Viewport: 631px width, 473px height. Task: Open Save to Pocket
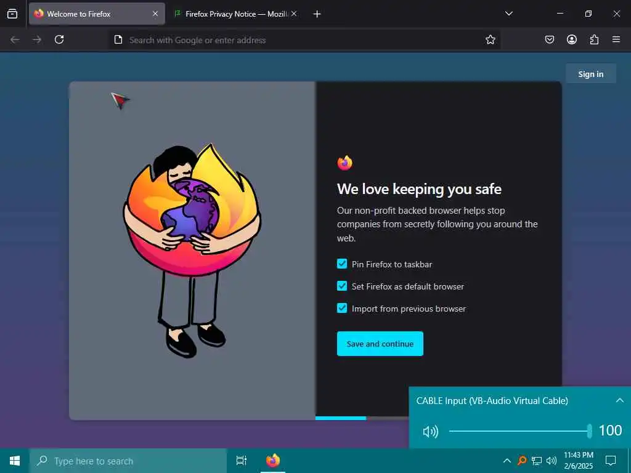click(x=550, y=39)
